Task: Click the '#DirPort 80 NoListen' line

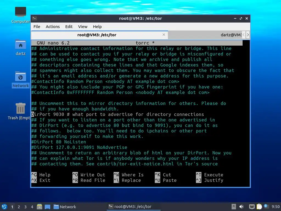Action: coord(59,142)
